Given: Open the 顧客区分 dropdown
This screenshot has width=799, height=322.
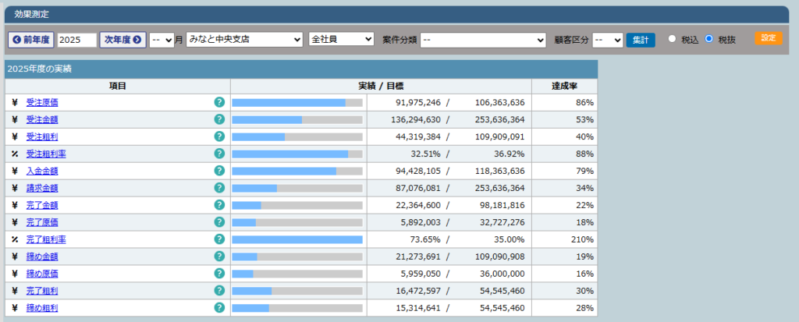Looking at the screenshot, I should coord(607,40).
